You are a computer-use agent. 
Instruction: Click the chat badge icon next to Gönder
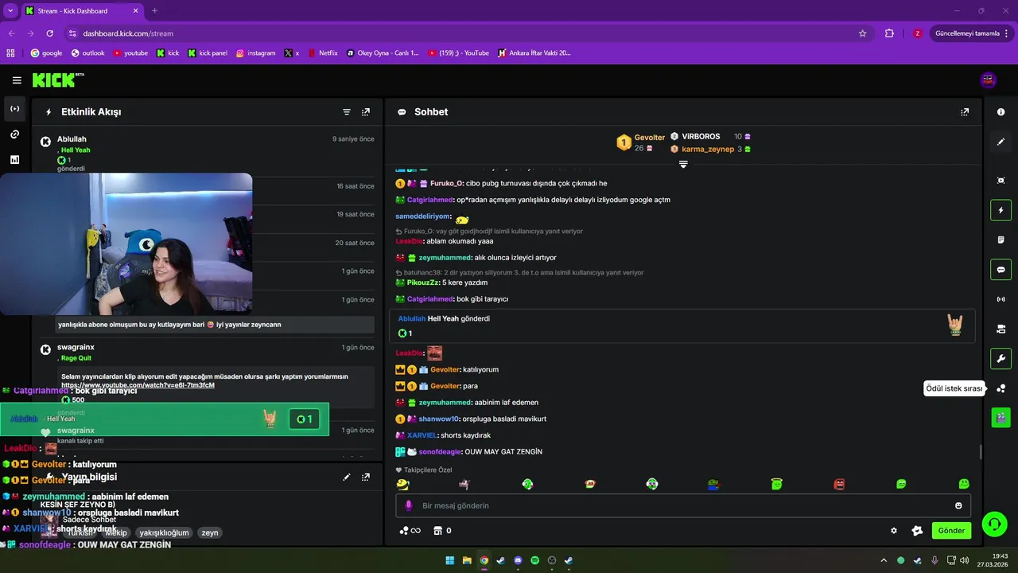coord(917,531)
